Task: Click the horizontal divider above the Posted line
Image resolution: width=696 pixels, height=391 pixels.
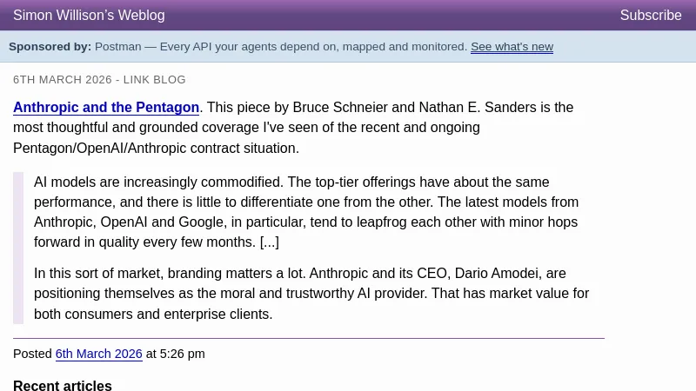Action: (x=308, y=338)
